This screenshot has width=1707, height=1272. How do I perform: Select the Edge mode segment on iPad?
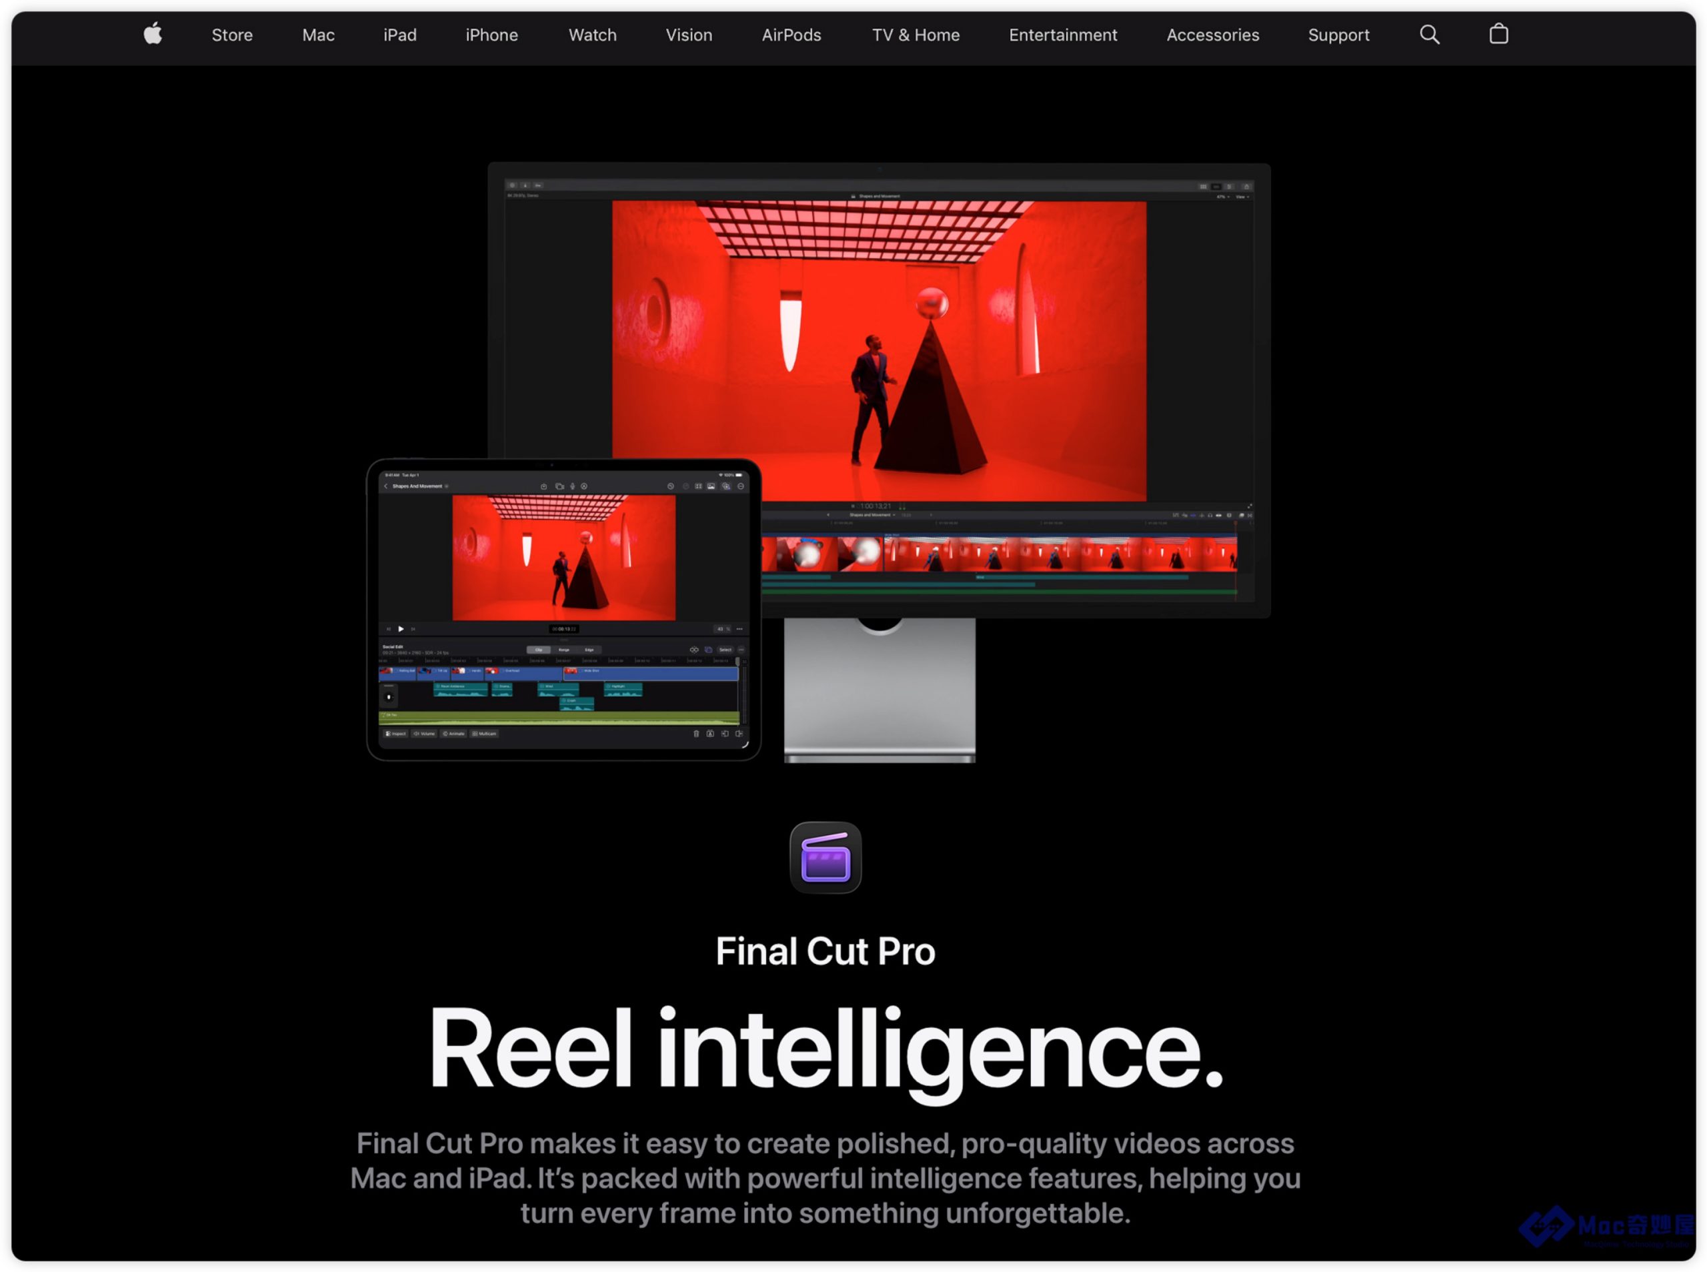click(589, 650)
